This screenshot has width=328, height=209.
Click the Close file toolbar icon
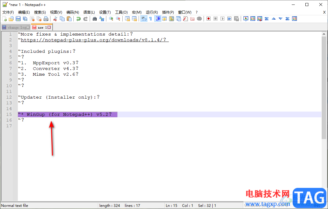[x=32, y=19]
